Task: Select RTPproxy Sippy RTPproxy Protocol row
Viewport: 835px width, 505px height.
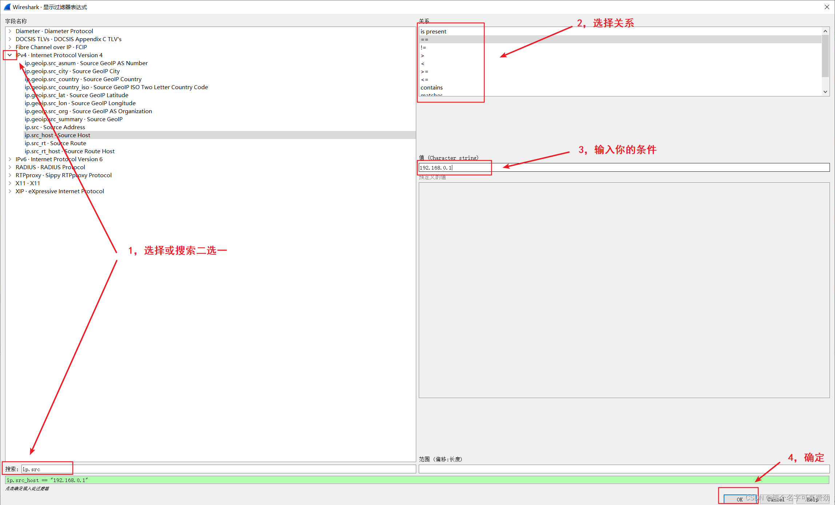Action: pos(215,175)
